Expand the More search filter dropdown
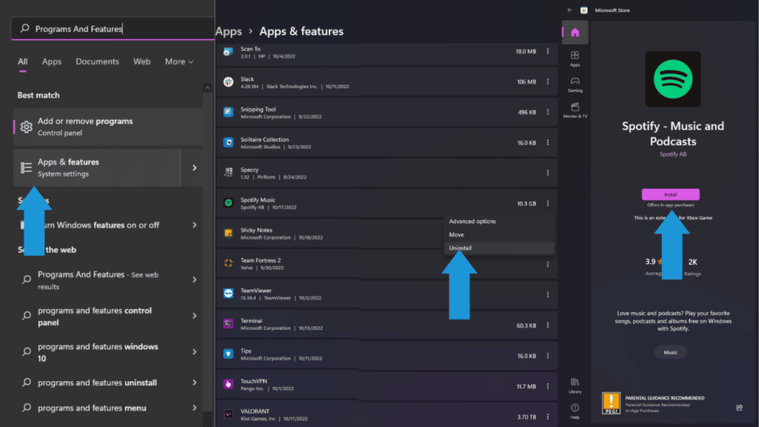 coord(179,62)
